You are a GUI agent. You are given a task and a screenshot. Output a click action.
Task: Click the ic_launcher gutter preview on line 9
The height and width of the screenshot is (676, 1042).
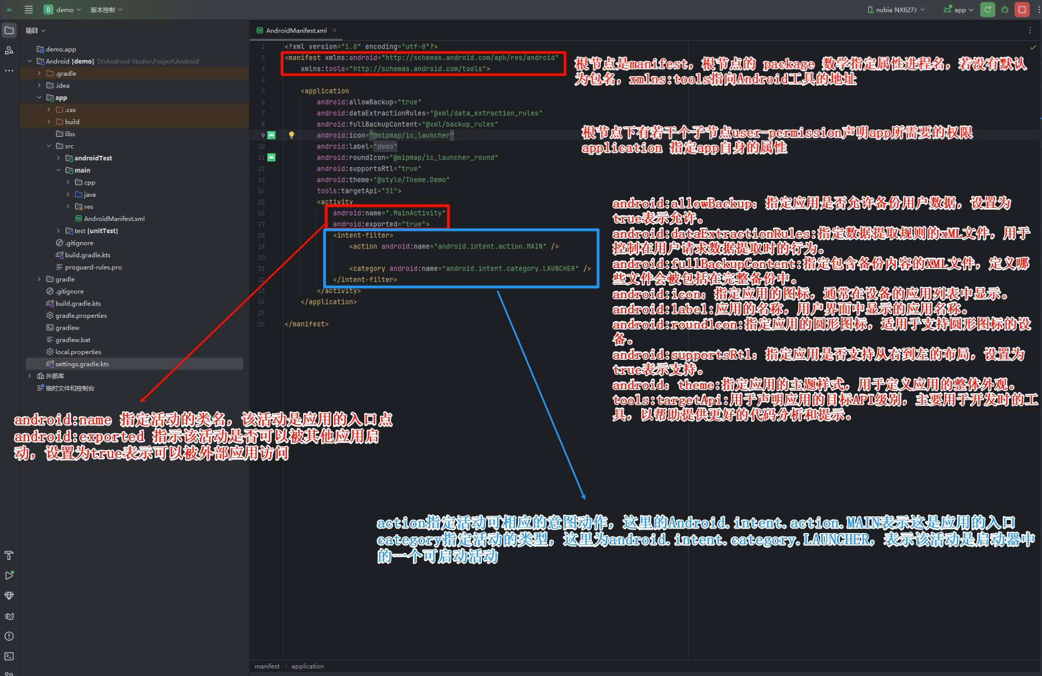pos(272,135)
